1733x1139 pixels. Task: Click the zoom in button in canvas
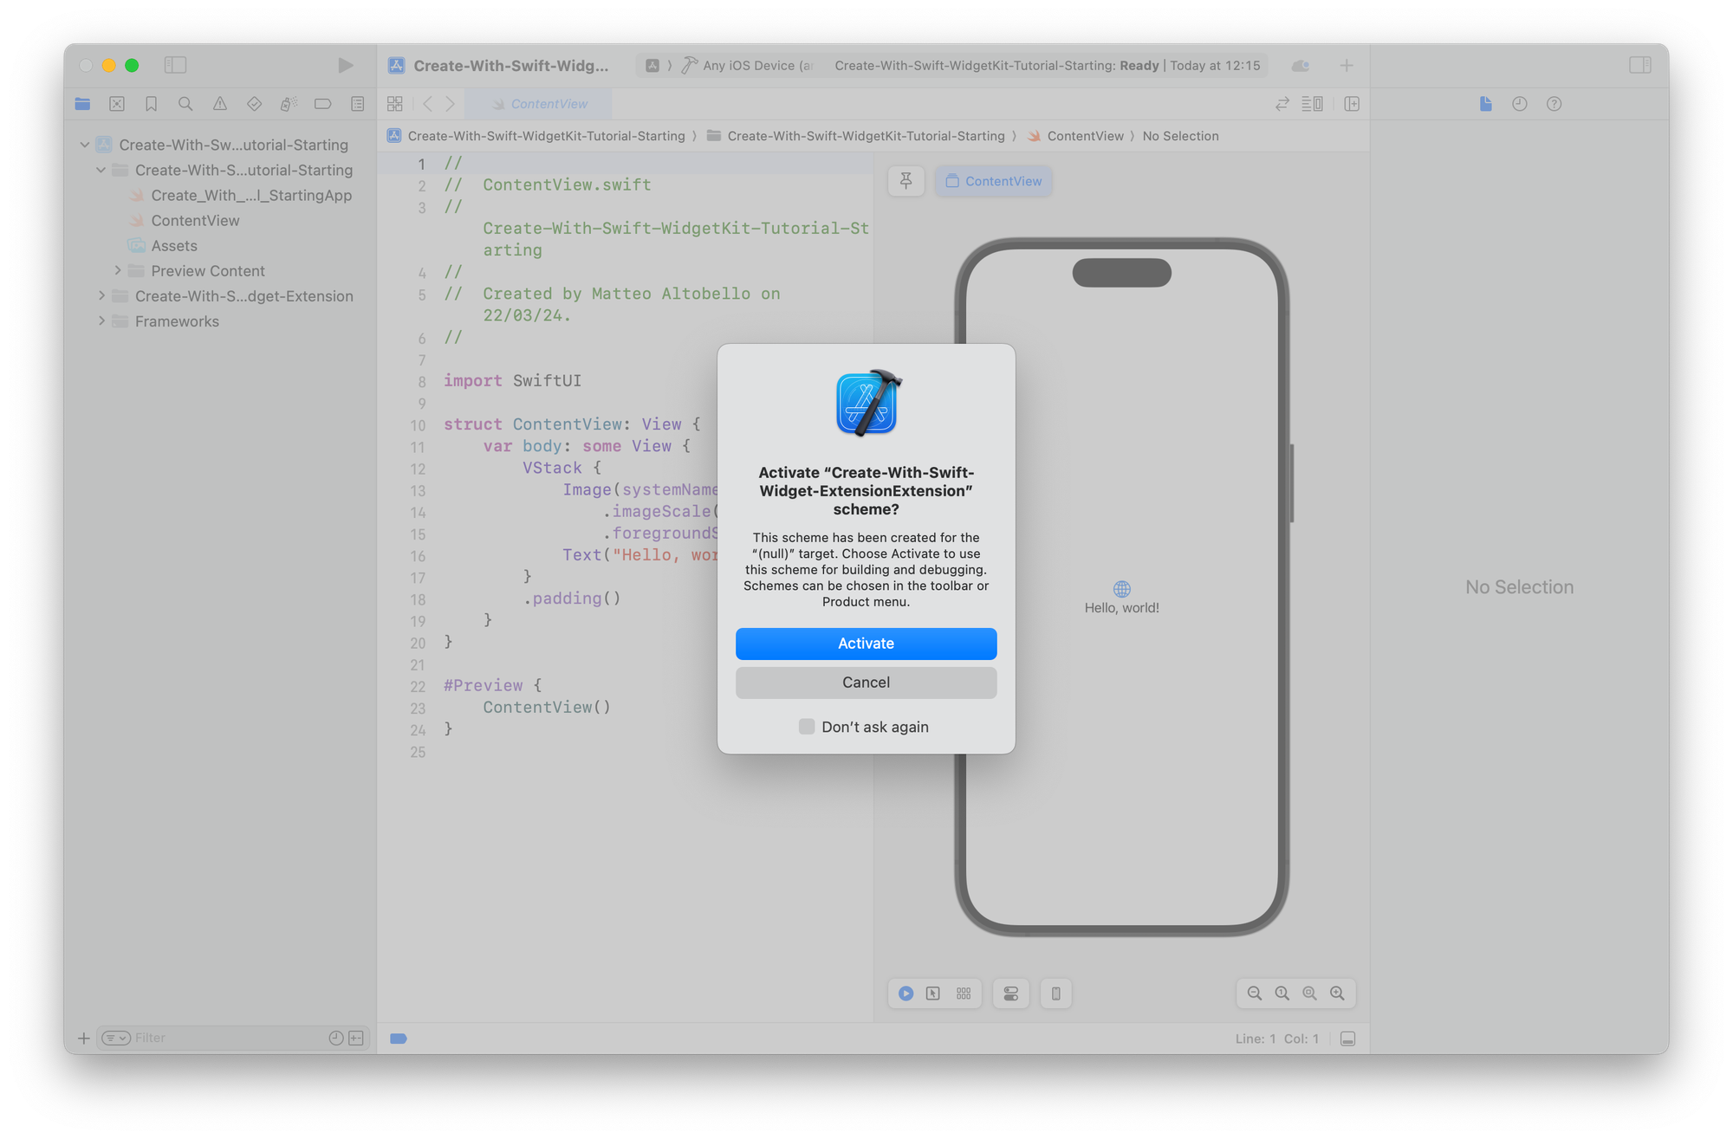click(x=1338, y=993)
